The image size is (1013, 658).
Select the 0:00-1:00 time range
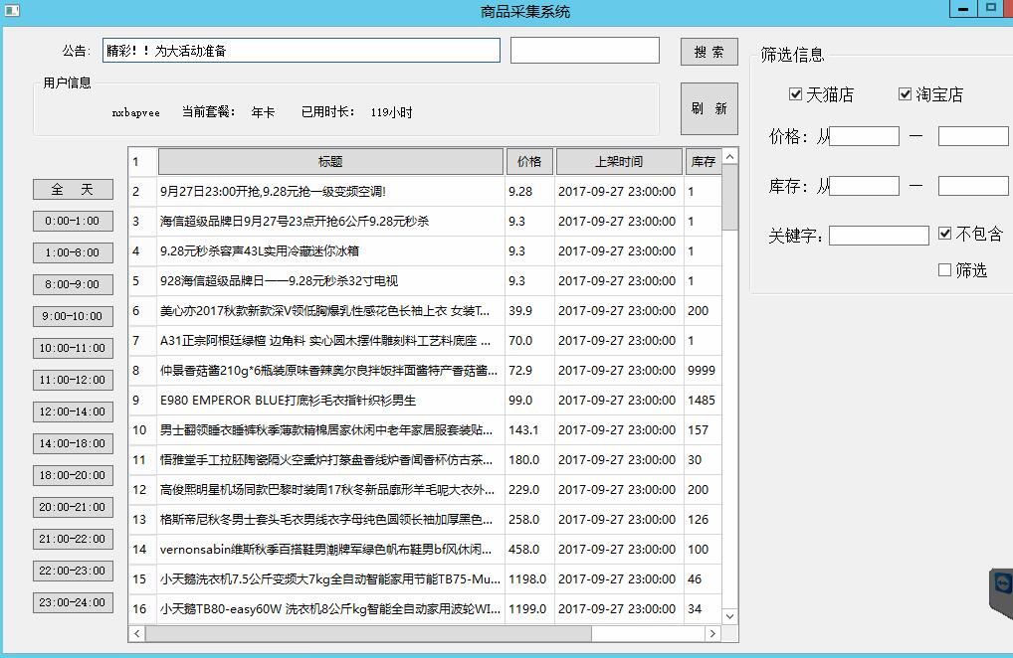click(x=73, y=221)
